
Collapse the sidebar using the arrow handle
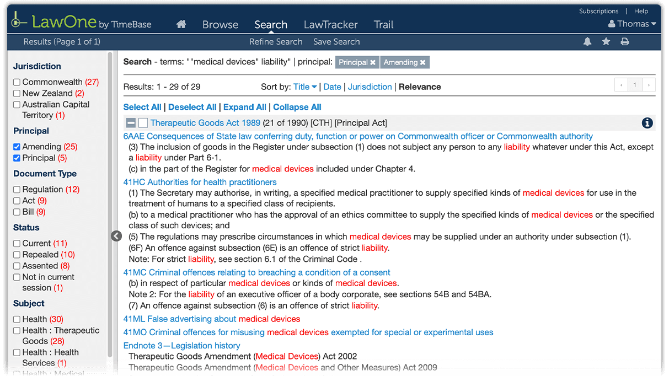[116, 235]
